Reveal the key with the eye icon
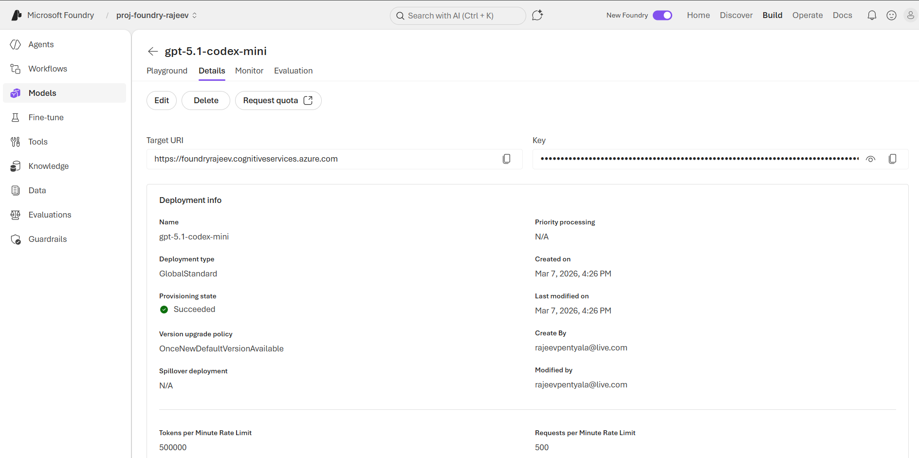Viewport: 919px width, 458px height. pyautogui.click(x=870, y=159)
